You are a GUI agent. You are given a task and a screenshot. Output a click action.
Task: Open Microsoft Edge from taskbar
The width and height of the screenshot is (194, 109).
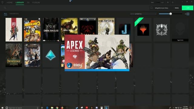pos(47,108)
